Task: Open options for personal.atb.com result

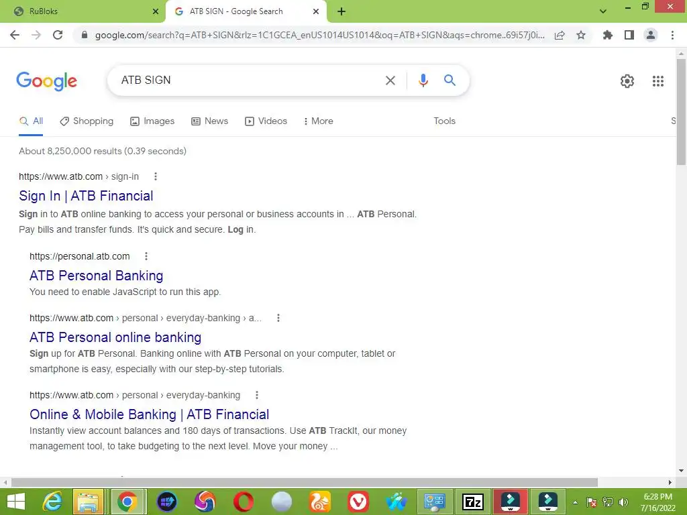Action: click(x=146, y=256)
